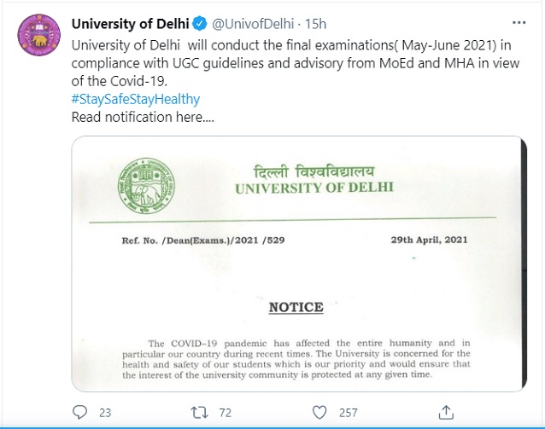
Task: Click the retweet count 72
Action: pos(226,413)
